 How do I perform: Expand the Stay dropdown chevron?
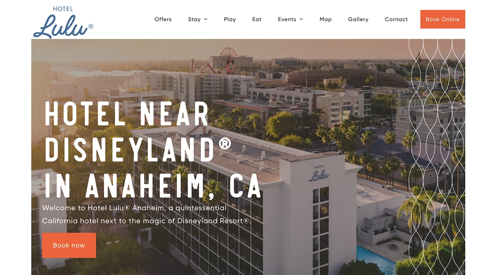coord(206,19)
